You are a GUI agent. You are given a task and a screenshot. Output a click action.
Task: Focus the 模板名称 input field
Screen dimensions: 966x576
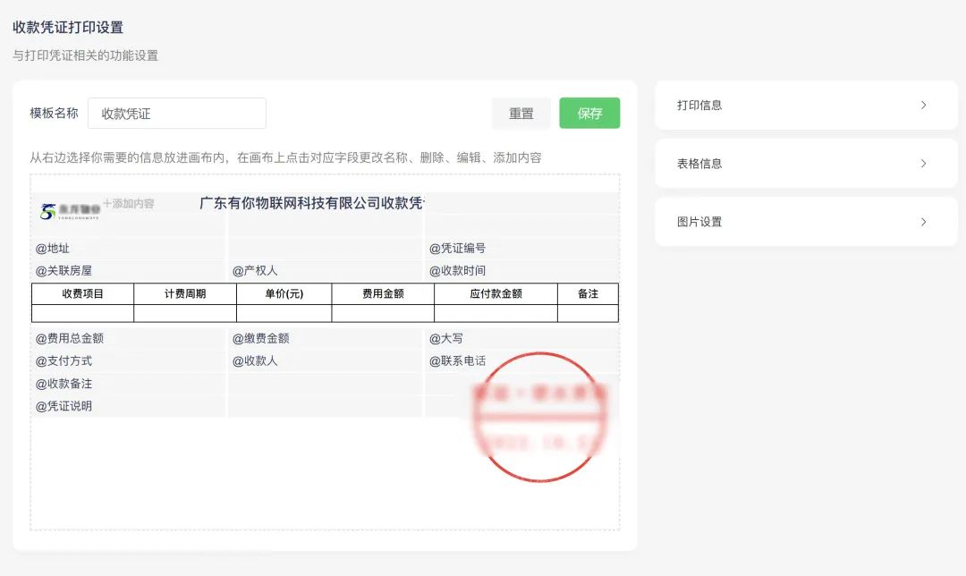tap(177, 114)
